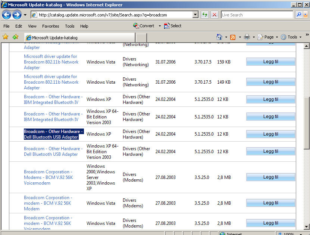Viewport: 310px width, 235px height.
Task: Click Legg til for BCM V.92 56K Modem
Action: click(271, 203)
